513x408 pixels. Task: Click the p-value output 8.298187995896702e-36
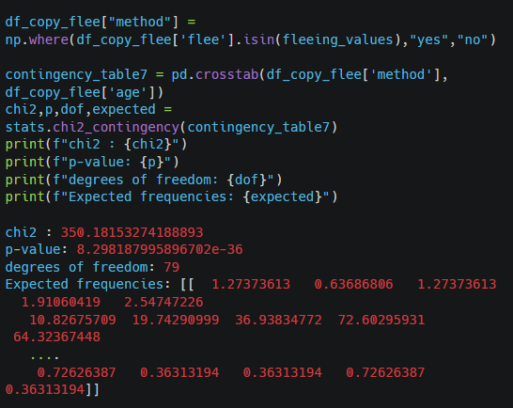tap(160, 249)
